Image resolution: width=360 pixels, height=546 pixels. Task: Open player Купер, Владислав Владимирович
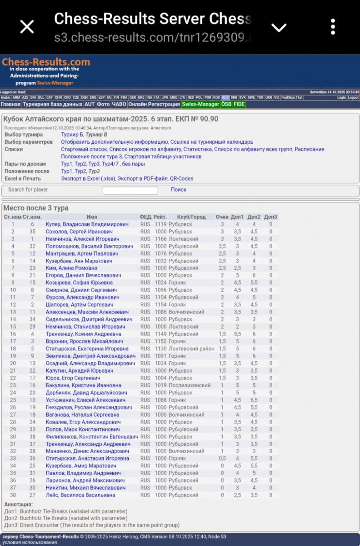87,224
